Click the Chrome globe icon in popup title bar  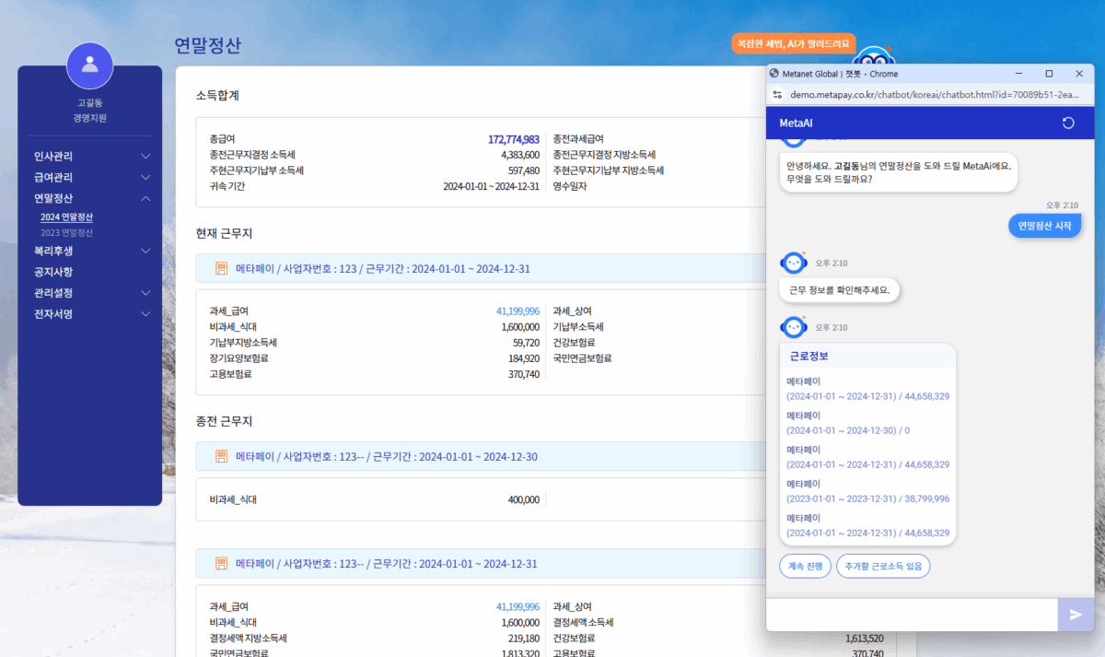tap(774, 74)
